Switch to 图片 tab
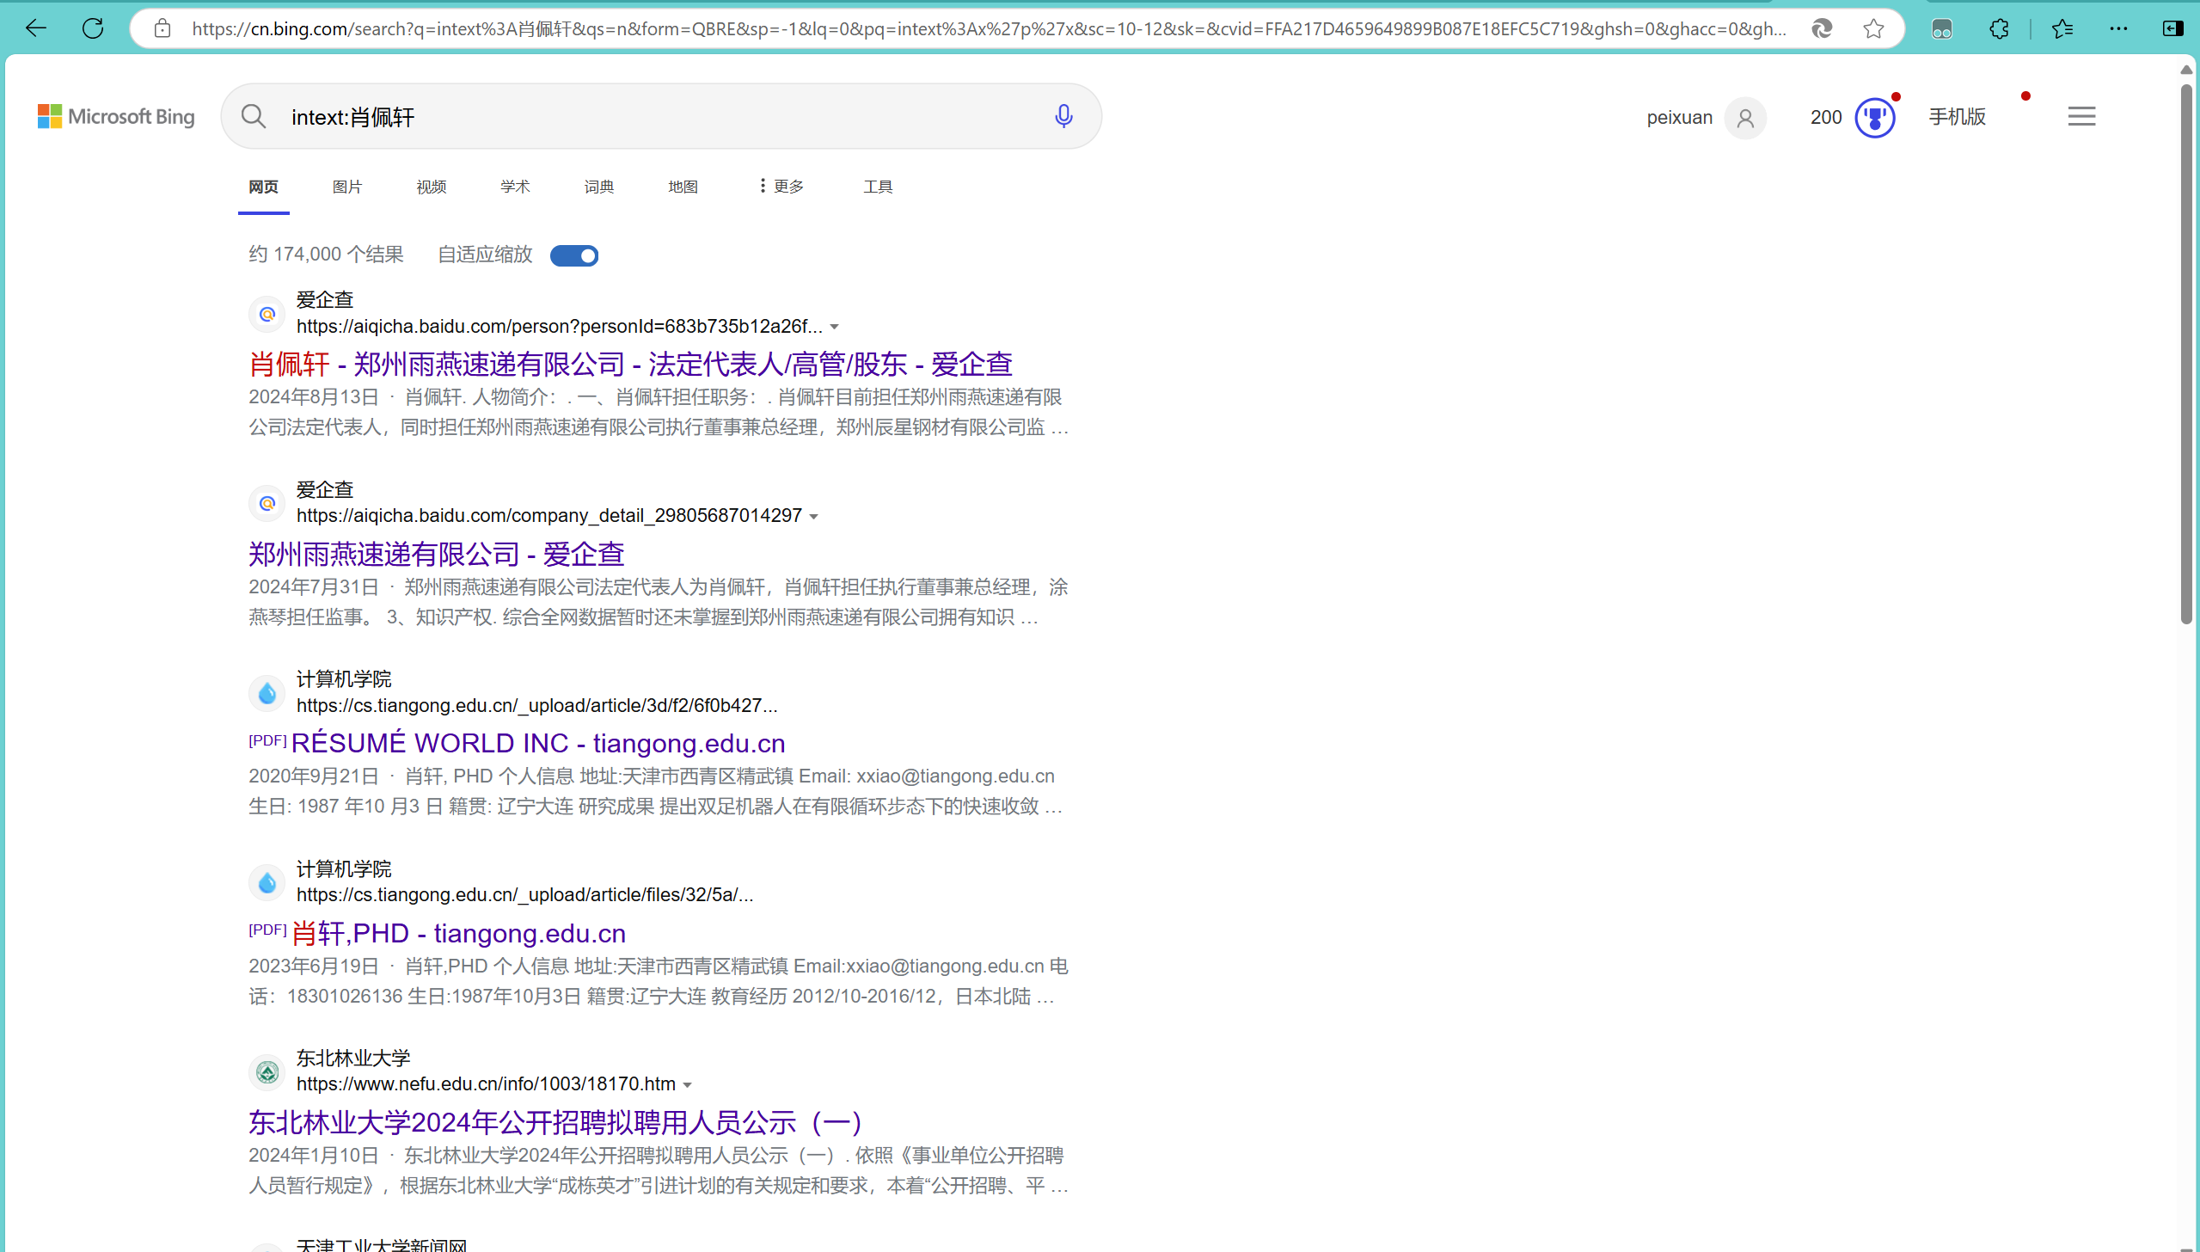Viewport: 2200px width, 1252px height. 347,187
